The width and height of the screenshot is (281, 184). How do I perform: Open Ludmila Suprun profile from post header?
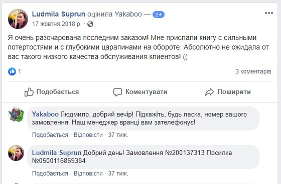click(59, 14)
